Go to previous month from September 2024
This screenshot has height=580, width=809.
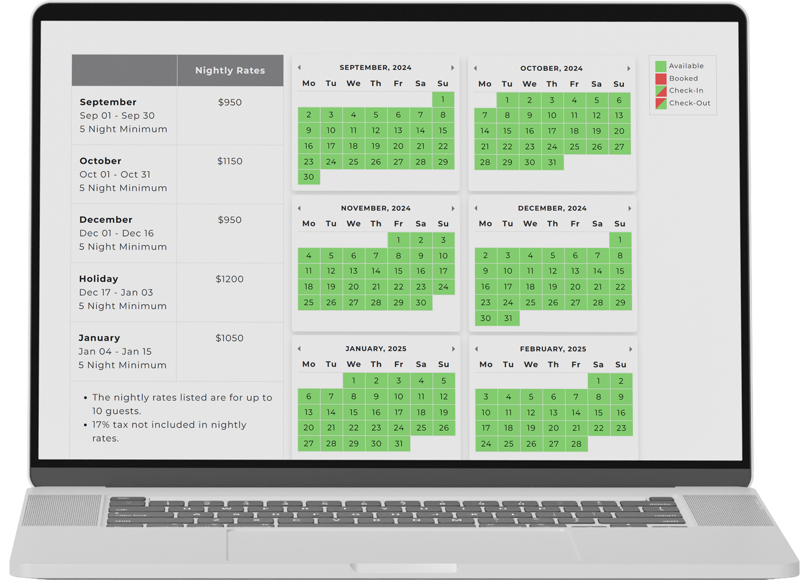pyautogui.click(x=299, y=68)
